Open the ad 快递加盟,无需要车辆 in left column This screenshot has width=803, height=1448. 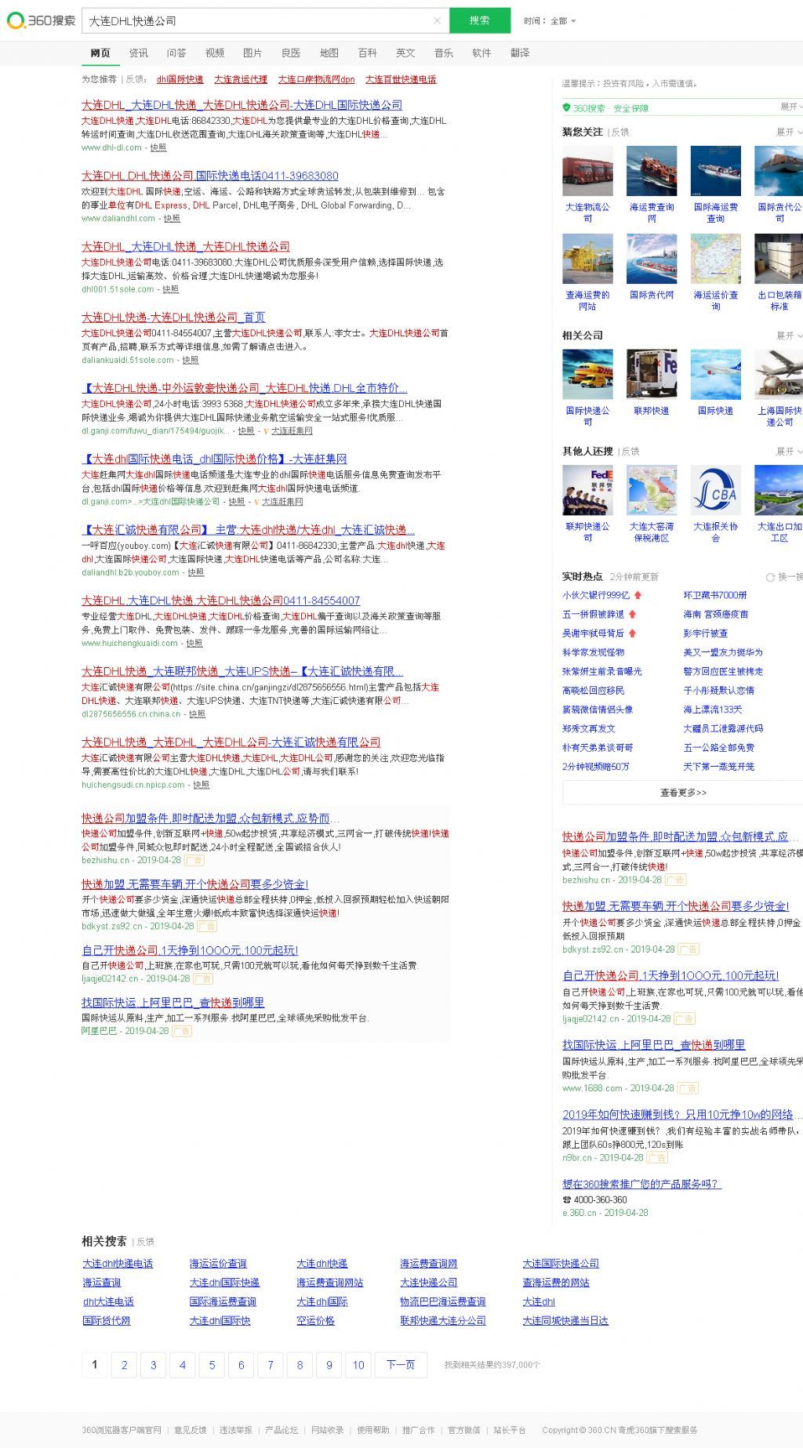pos(195,884)
